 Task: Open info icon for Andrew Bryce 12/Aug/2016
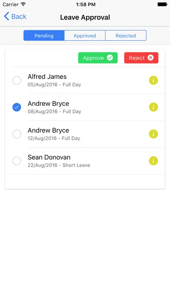point(154,134)
